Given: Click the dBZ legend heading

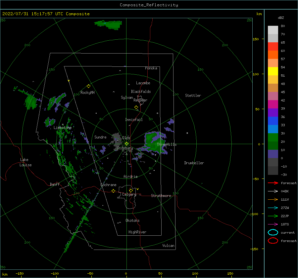Looking at the screenshot, I should [x=281, y=18].
